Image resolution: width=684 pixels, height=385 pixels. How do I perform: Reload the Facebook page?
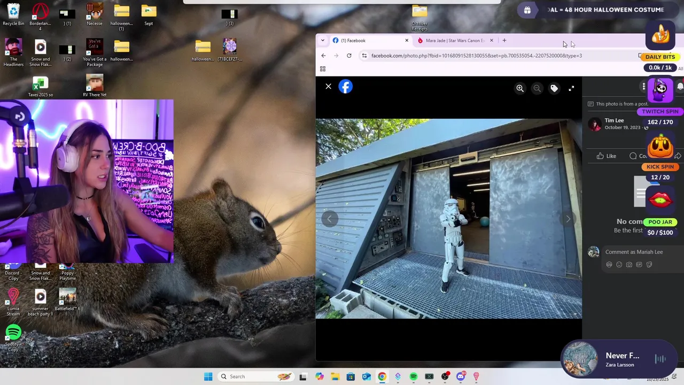349,56
